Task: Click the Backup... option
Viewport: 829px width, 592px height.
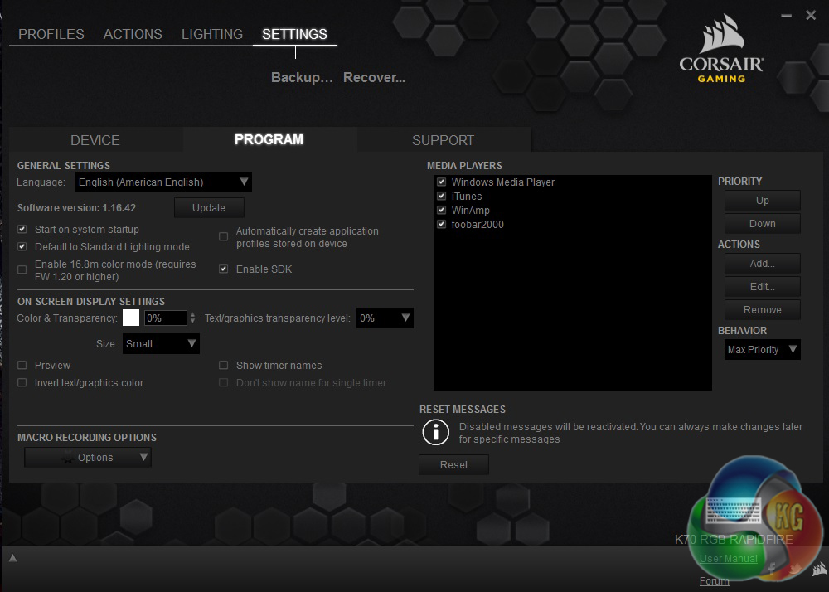Action: [x=302, y=78]
